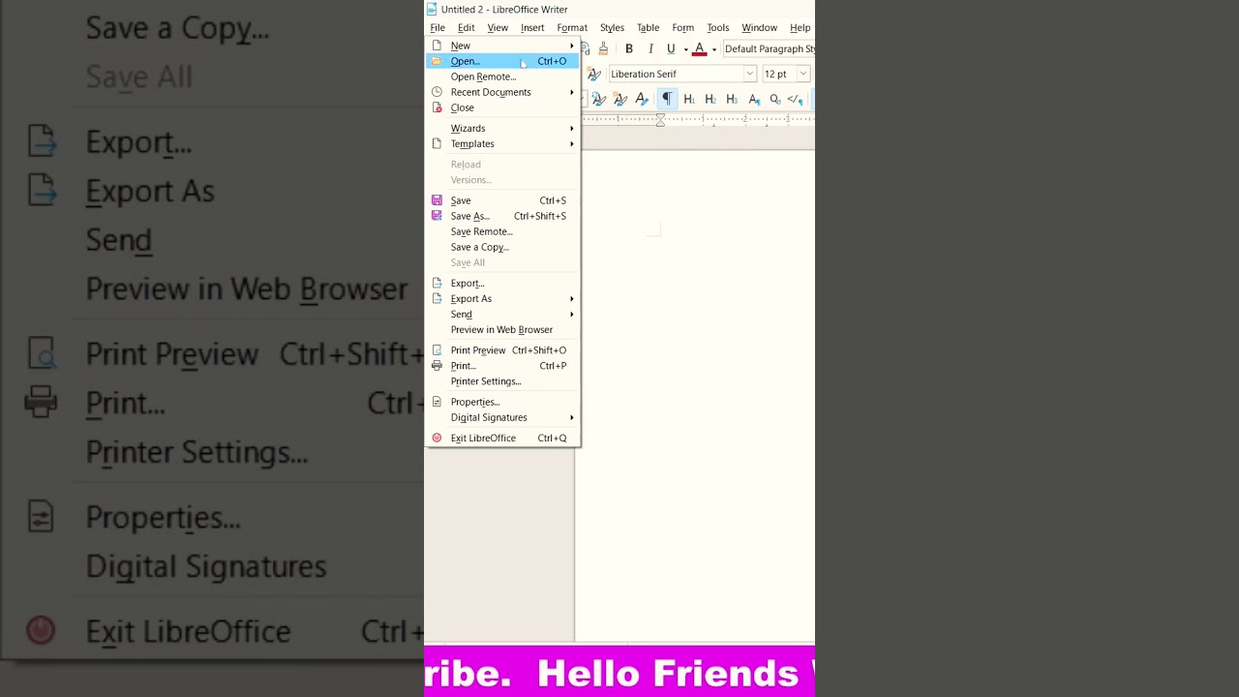Toggle the Default Paragraph style pilcrow button

pos(667,99)
